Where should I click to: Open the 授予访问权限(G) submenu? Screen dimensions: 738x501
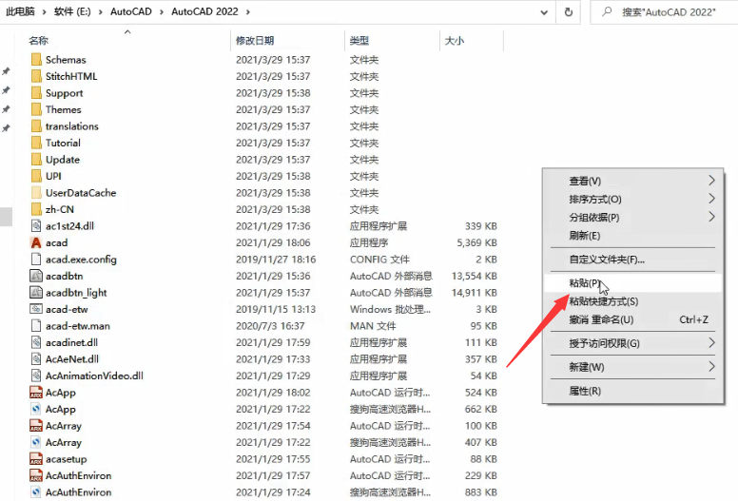point(633,343)
